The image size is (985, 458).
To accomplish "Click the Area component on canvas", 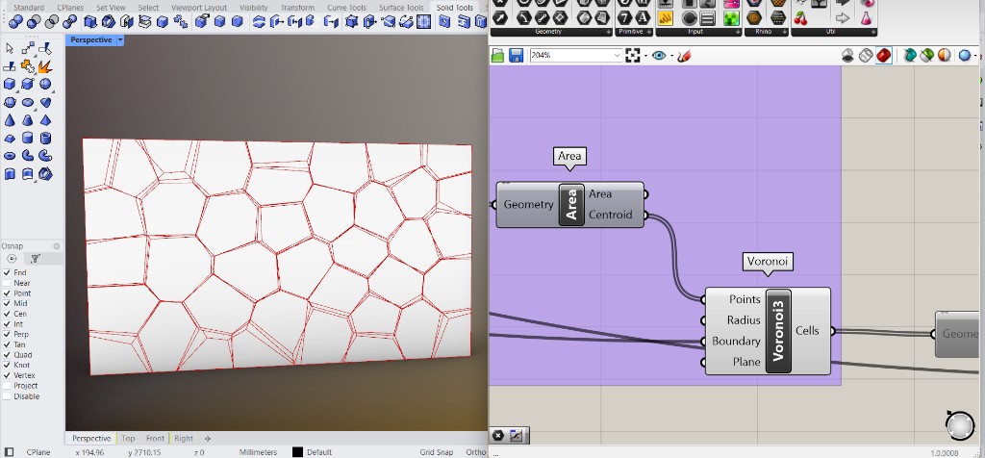I will tap(569, 205).
